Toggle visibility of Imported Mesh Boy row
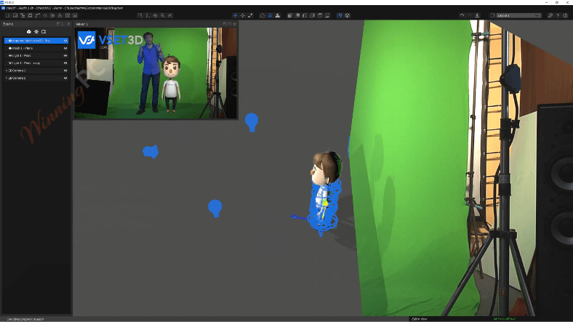This screenshot has width=573, height=322. tap(65, 41)
